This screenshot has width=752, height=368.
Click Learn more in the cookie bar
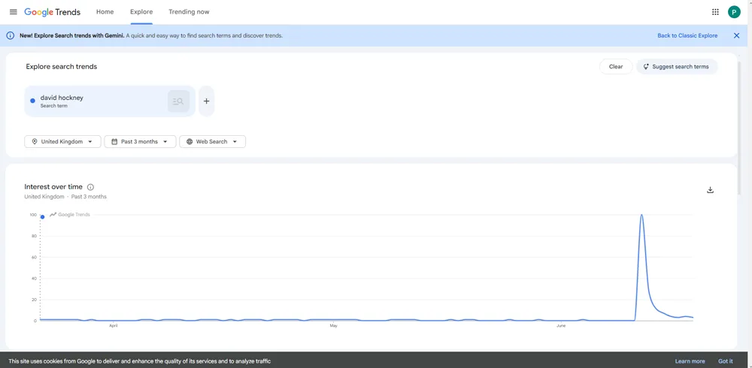[x=690, y=361]
